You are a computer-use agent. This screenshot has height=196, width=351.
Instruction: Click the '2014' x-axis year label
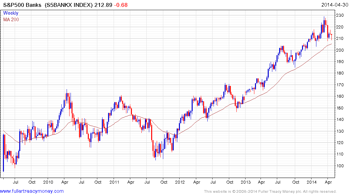pyautogui.click(x=311, y=182)
